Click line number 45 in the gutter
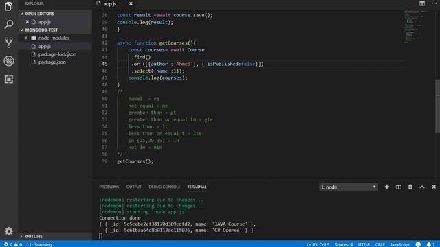This screenshot has width=440, height=247. pyautogui.click(x=104, y=64)
